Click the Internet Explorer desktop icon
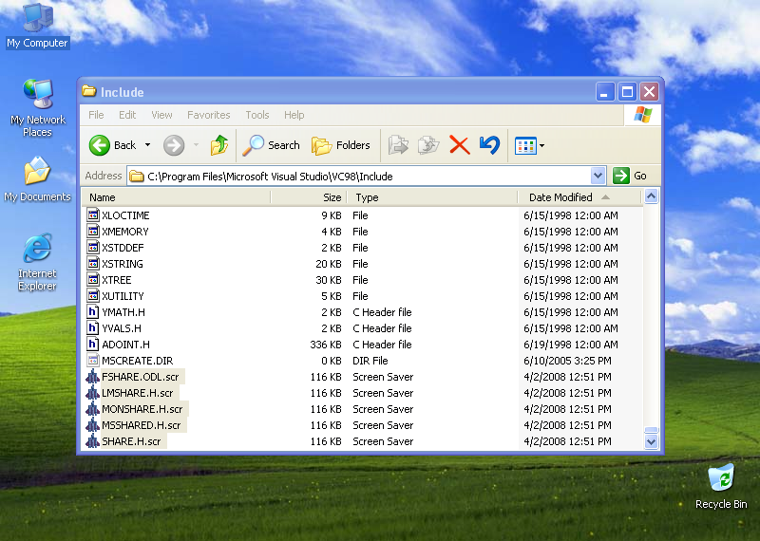The image size is (760, 541). (37, 248)
